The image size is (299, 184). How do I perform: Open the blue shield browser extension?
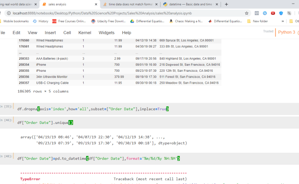tap(281, 13)
